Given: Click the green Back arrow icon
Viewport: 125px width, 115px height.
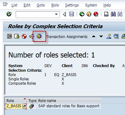Looking at the screenshot, I should pyautogui.click(x=82, y=14).
